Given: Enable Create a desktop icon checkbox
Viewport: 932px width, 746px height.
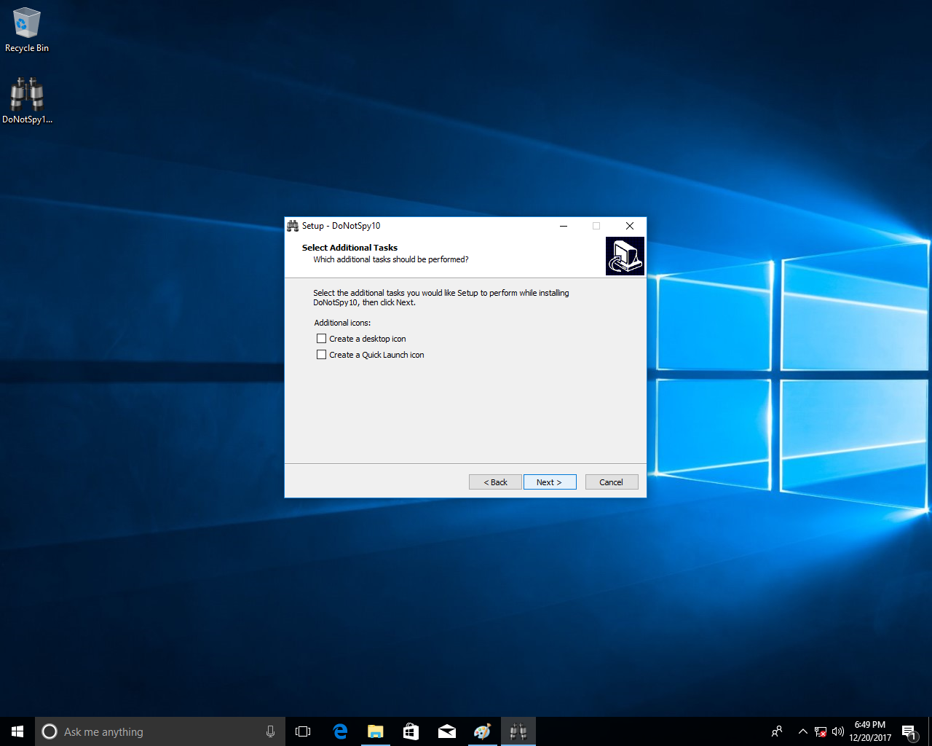Looking at the screenshot, I should pyautogui.click(x=321, y=339).
